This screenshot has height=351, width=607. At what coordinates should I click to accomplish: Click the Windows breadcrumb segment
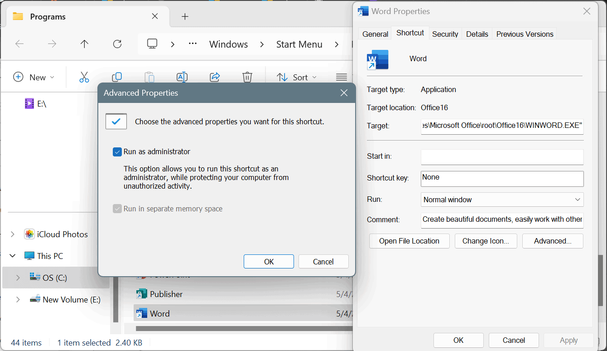click(x=228, y=44)
